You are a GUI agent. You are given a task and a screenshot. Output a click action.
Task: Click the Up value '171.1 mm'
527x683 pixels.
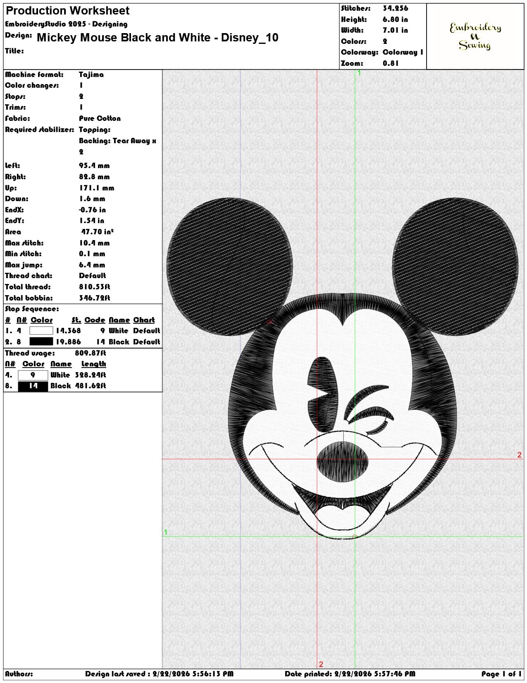pyautogui.click(x=97, y=188)
